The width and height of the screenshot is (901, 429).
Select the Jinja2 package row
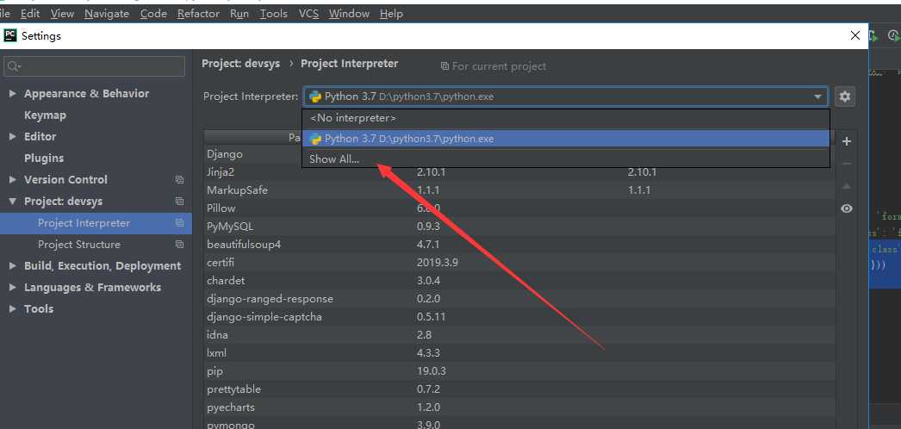(519, 171)
